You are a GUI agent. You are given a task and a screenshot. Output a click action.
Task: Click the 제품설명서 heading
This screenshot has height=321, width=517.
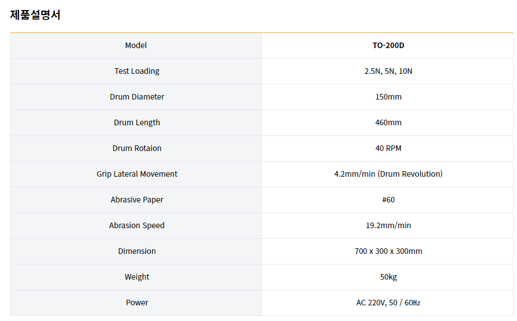point(35,15)
